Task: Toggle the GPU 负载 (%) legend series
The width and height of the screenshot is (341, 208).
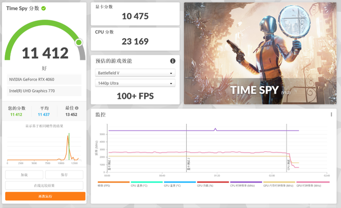Action: point(213,184)
